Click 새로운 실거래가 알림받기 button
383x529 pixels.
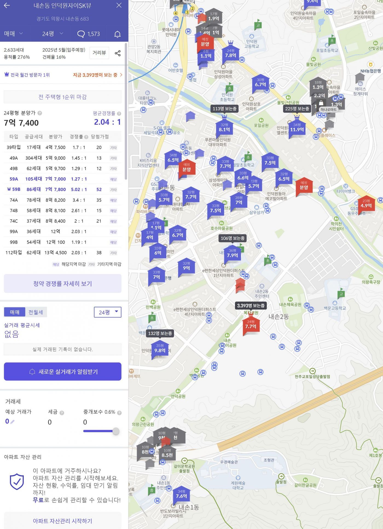63,372
